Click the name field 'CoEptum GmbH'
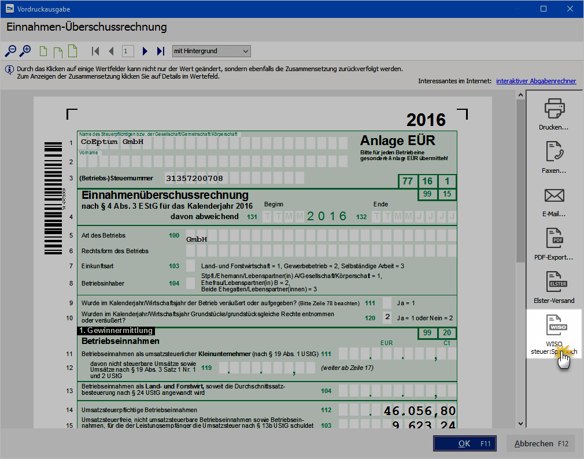The height and width of the screenshot is (459, 584). click(x=213, y=142)
